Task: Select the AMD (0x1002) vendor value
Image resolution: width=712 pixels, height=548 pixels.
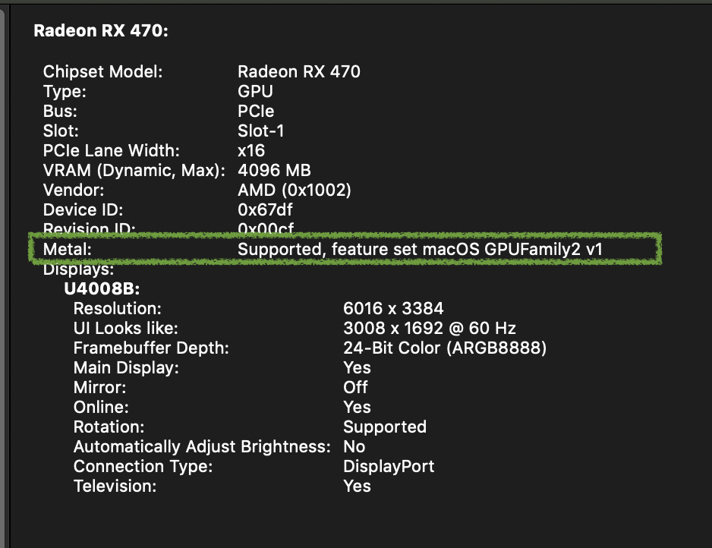Action: click(295, 191)
